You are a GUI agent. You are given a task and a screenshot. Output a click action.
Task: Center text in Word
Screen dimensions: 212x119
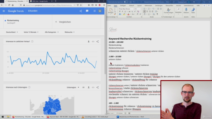[x=147, y=12]
